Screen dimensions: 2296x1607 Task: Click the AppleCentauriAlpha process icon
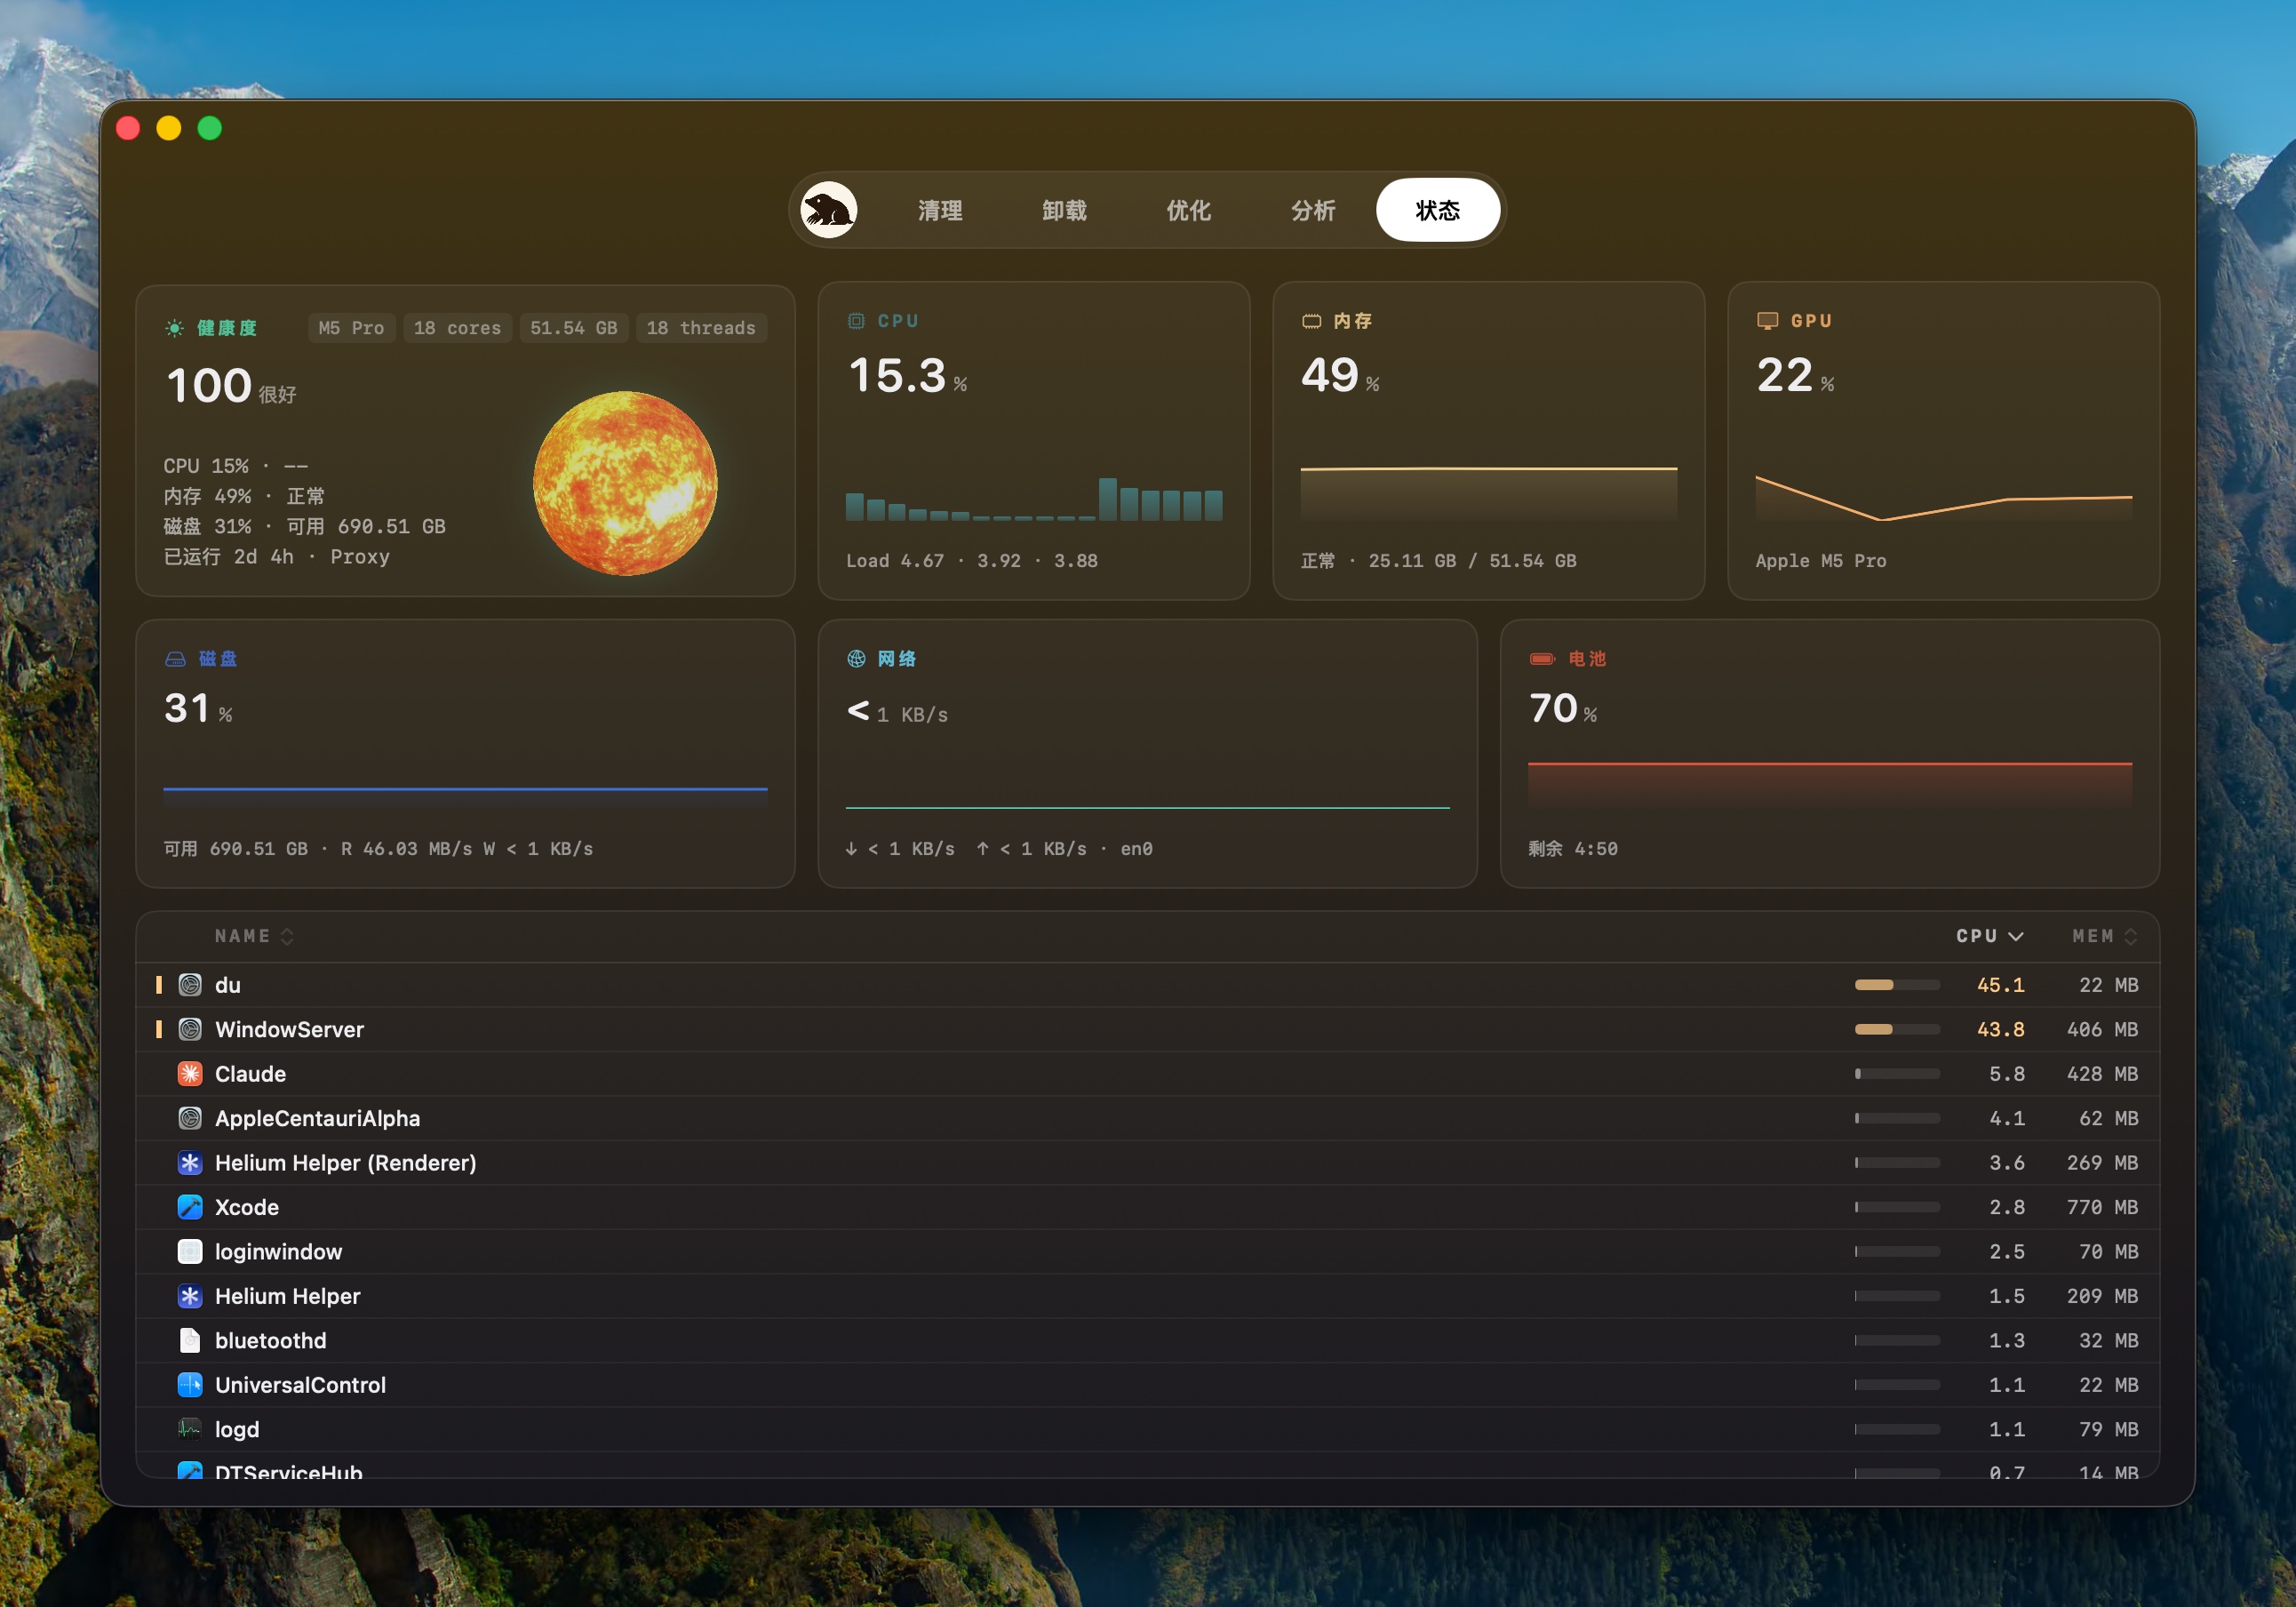tap(190, 1117)
